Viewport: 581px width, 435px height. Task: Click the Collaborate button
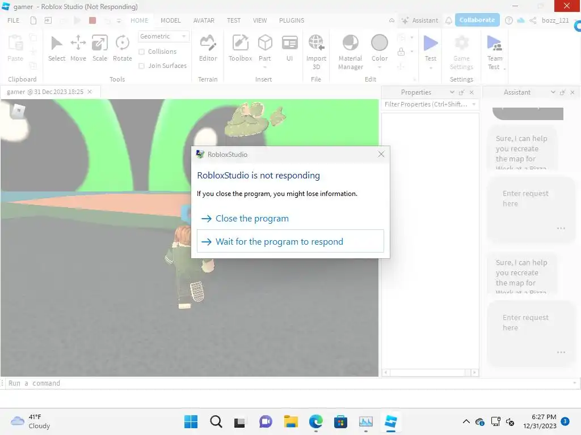pos(477,20)
